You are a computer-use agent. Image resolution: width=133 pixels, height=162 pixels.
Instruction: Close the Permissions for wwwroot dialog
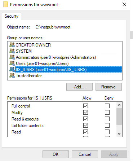pos(124,4)
